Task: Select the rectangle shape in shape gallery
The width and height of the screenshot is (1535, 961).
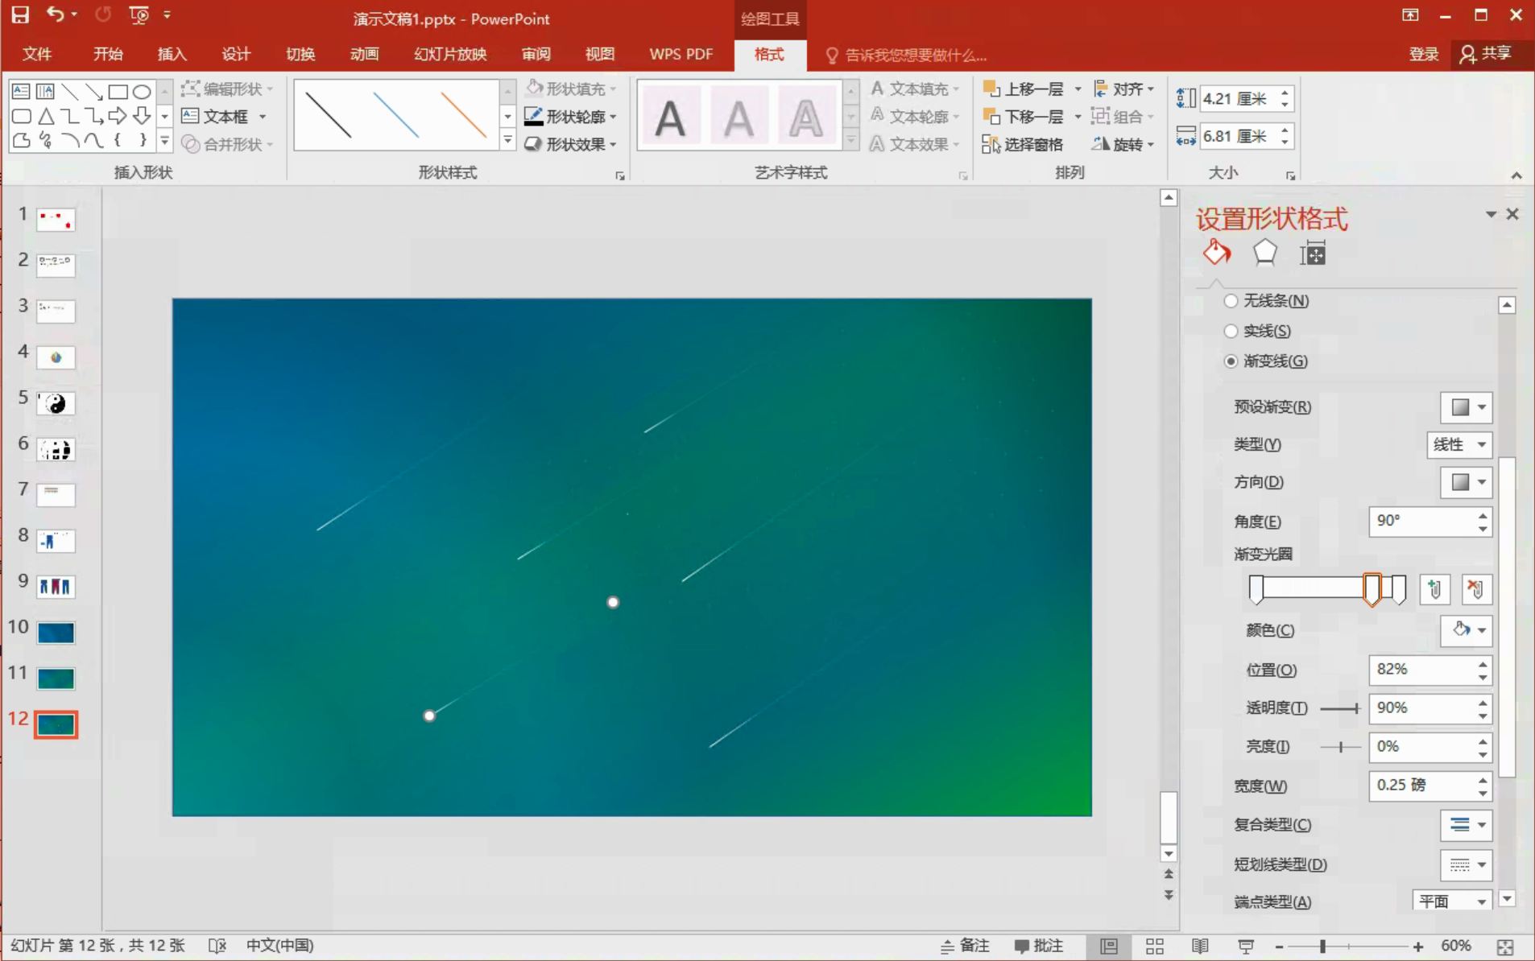Action: click(118, 91)
